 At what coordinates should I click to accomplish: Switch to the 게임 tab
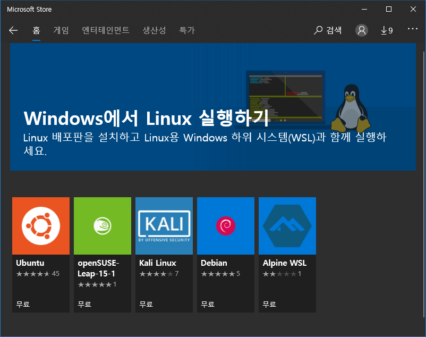click(61, 30)
